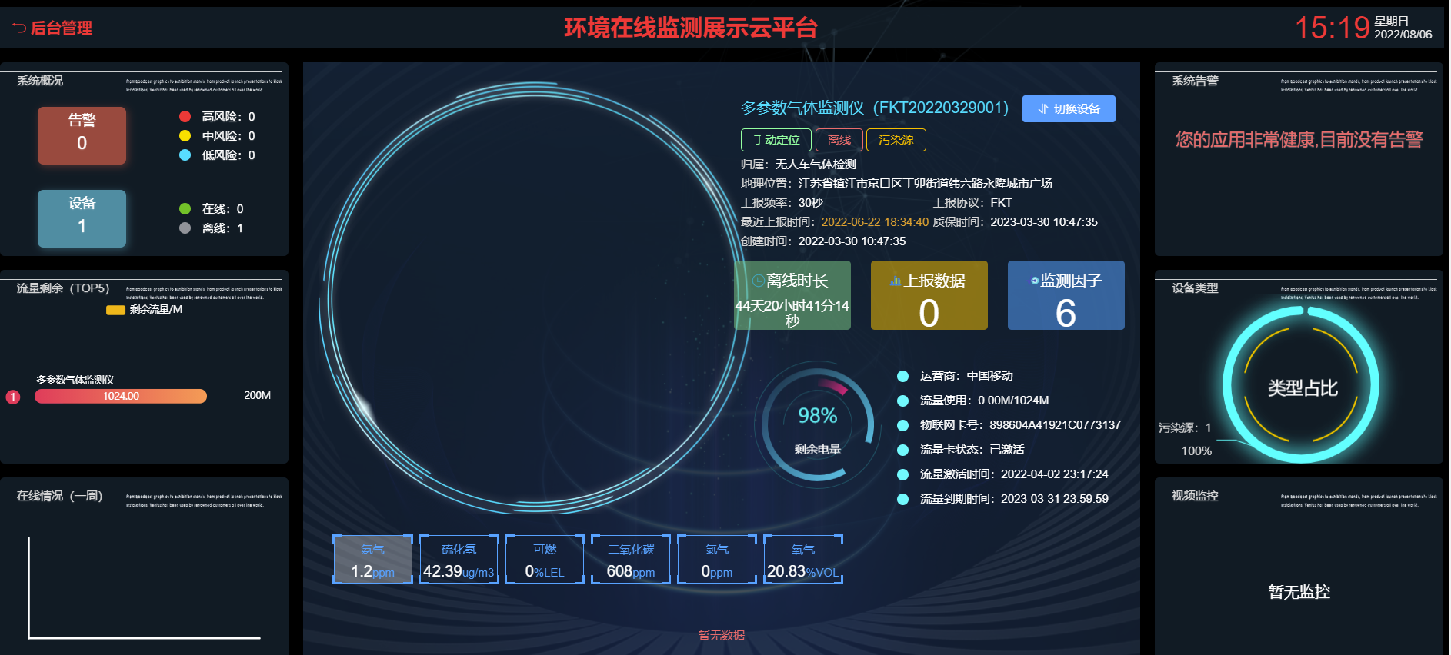This screenshot has width=1451, height=655.
Task: Click the 运营商: 中国移动 bullet dot
Action: (903, 376)
